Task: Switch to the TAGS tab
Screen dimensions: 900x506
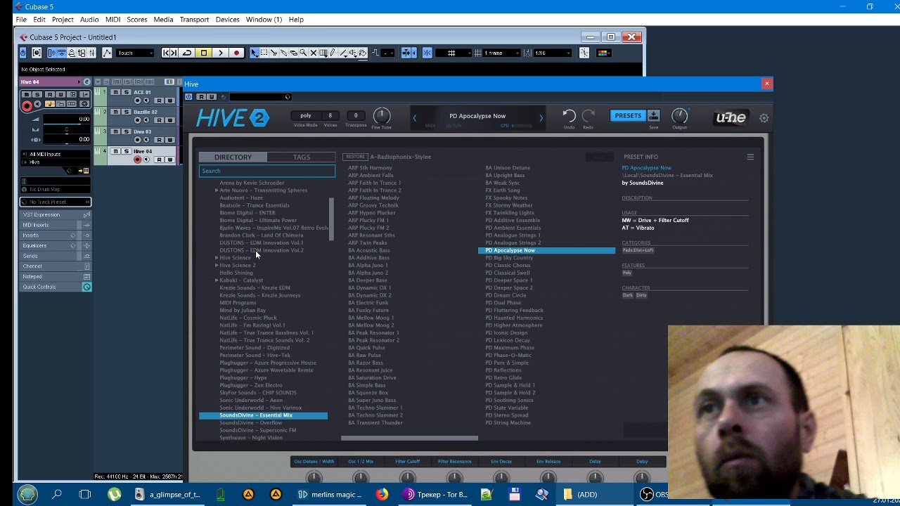Action: [302, 157]
